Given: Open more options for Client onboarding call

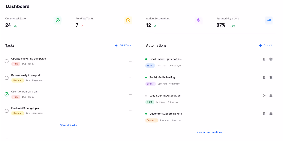Looking at the screenshot, I should [x=130, y=94].
